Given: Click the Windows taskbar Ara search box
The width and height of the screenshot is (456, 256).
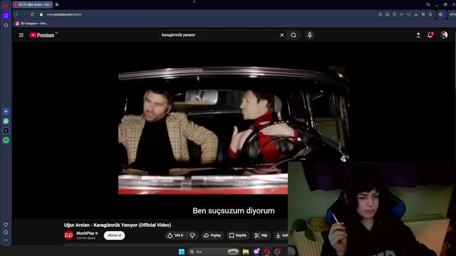Looking at the screenshot, I should tap(214, 252).
